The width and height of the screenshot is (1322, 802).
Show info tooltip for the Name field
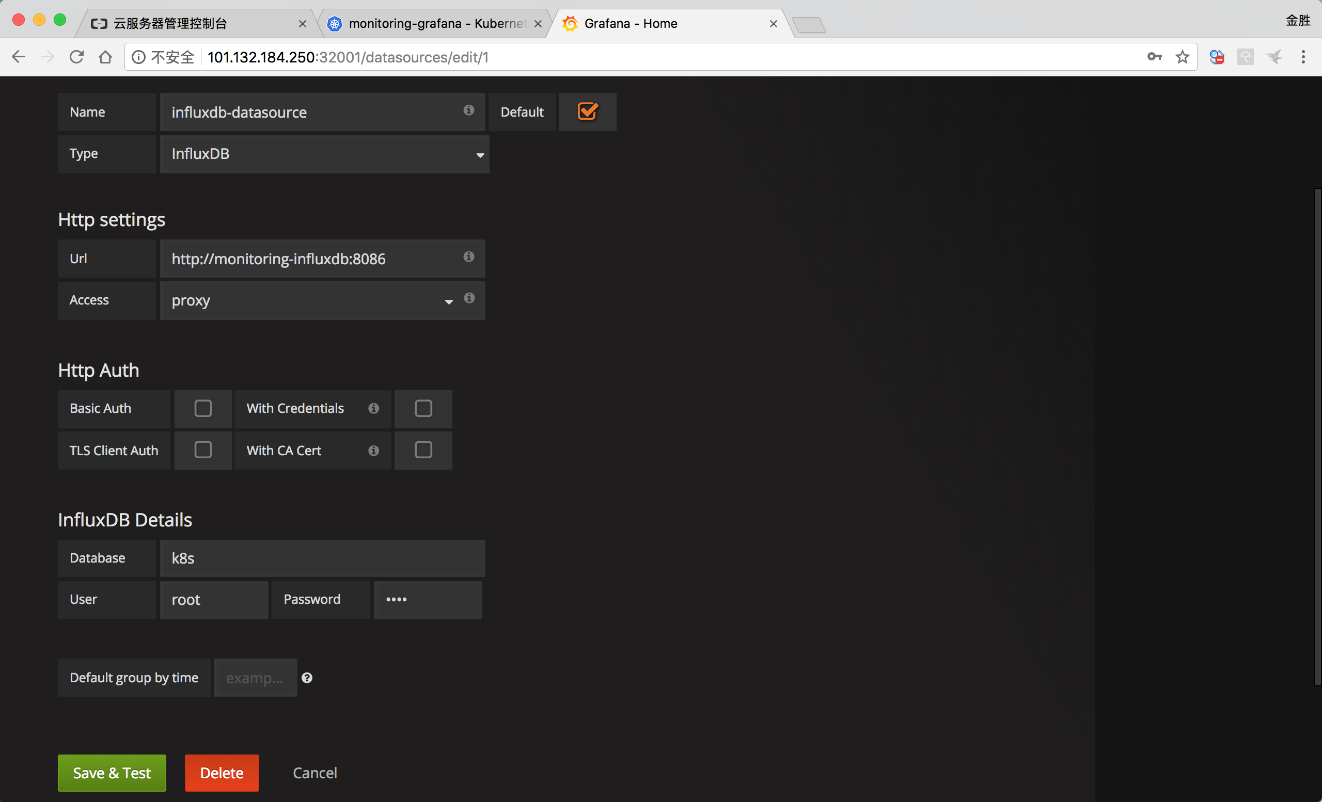click(x=469, y=110)
